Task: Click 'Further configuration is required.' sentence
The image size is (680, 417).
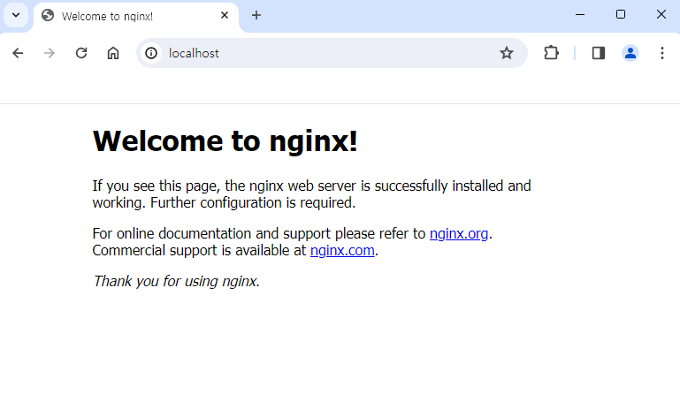Action: (253, 203)
